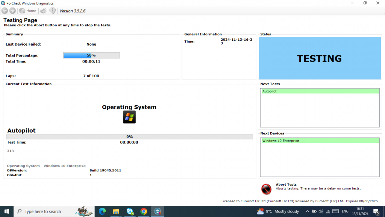The height and width of the screenshot is (217, 385).
Task: Open the ENG language switcher
Action: (x=344, y=211)
